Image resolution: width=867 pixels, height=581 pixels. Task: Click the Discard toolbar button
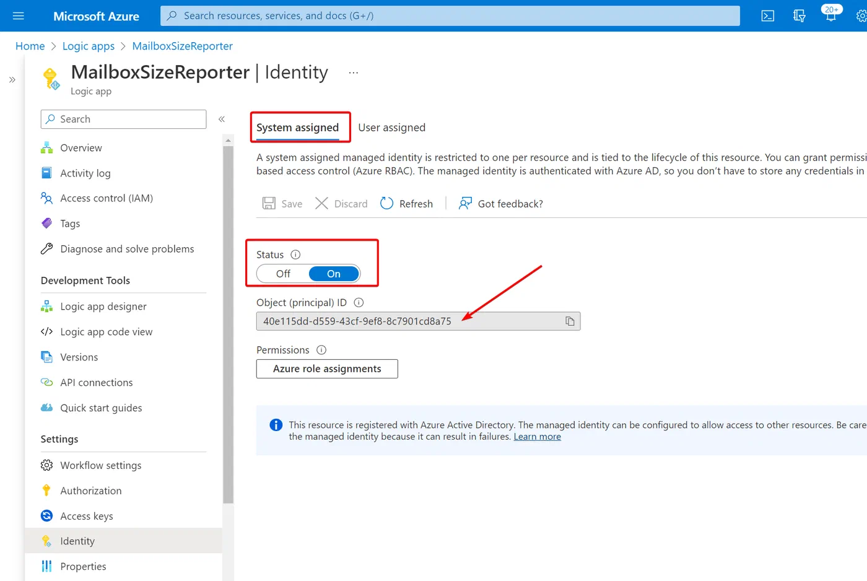pos(341,204)
